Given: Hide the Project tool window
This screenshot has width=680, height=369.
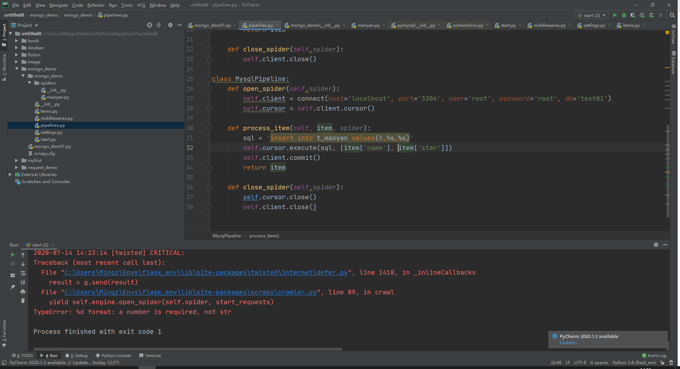Looking at the screenshot, I should tap(179, 25).
